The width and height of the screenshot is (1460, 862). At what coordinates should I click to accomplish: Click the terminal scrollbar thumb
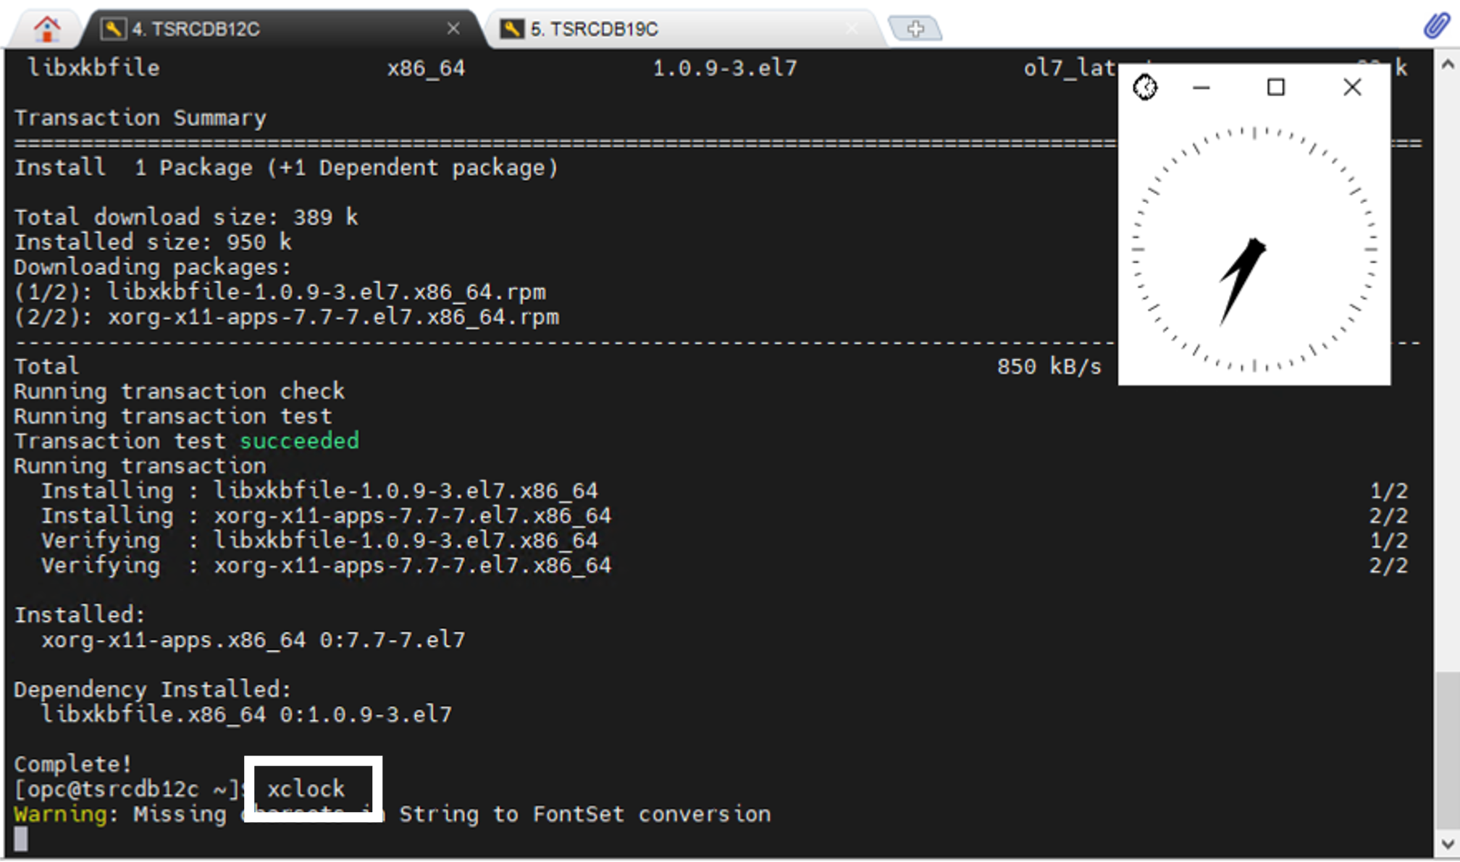click(x=1448, y=750)
